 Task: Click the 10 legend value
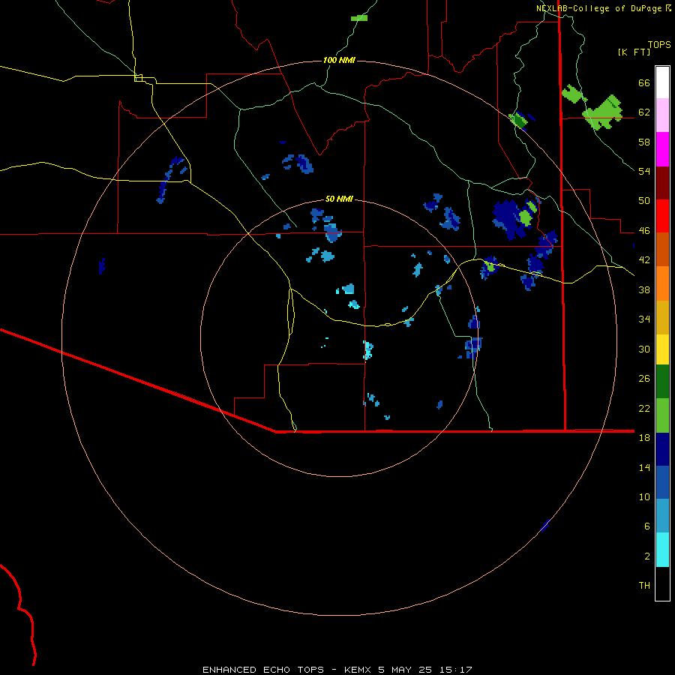644,496
